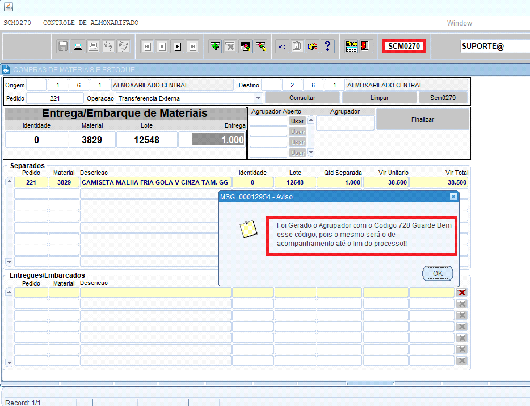530x406 pixels.
Task: Click the blue question mark help icon
Action: [327, 47]
